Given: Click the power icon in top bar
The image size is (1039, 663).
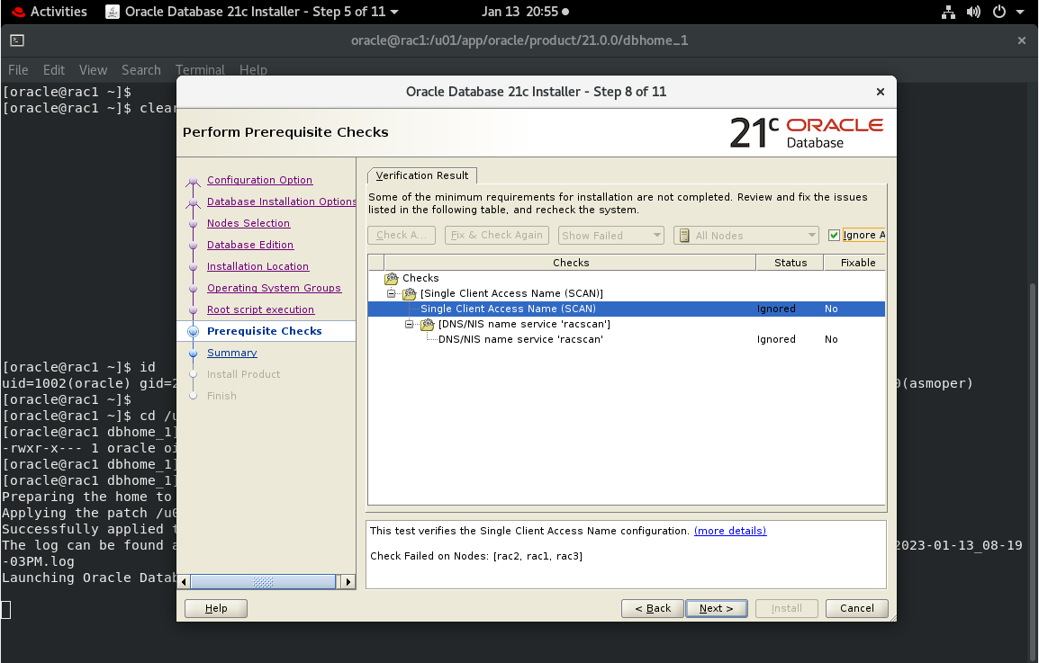Looking at the screenshot, I should pos(999,12).
